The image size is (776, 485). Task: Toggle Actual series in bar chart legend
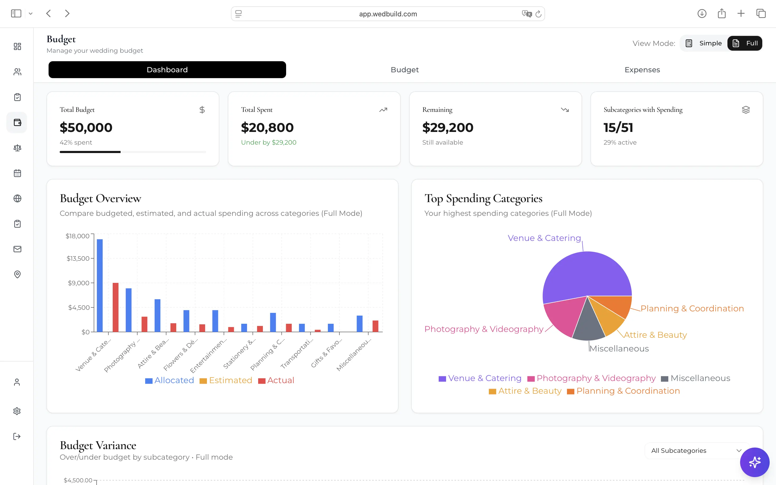276,381
